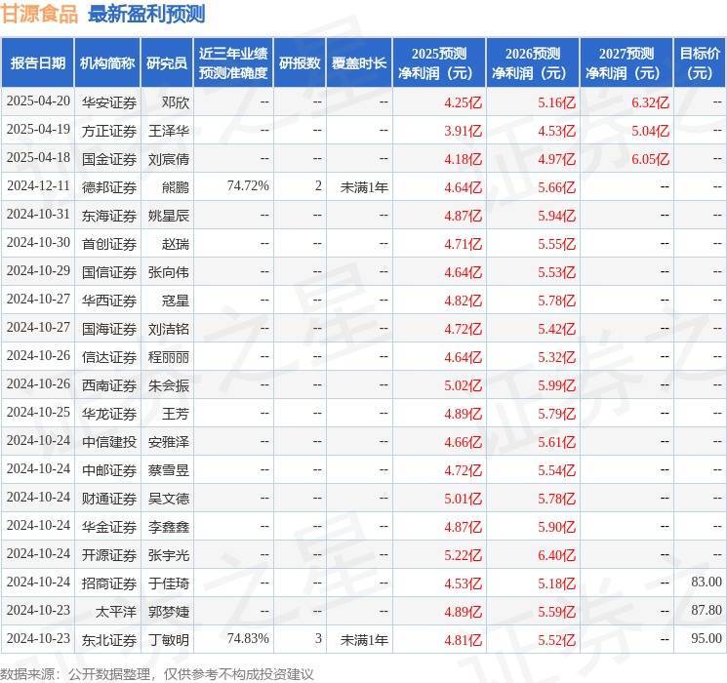727x683 pixels.
Task: Click the 研究员 column header
Action: coord(167,63)
